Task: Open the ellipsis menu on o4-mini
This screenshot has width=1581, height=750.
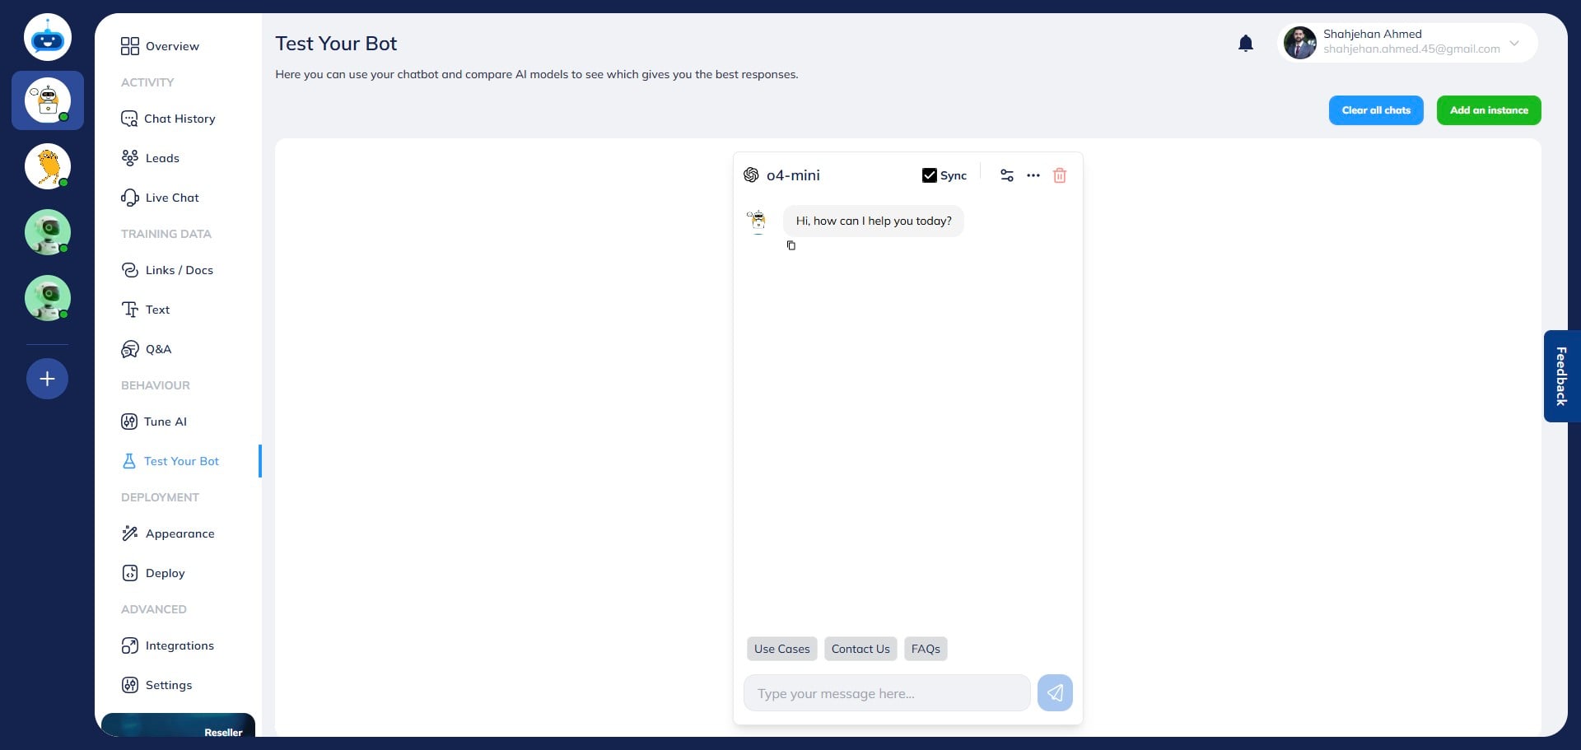Action: tap(1033, 175)
